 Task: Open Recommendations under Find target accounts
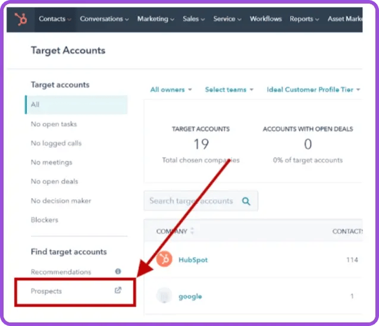[61, 272]
